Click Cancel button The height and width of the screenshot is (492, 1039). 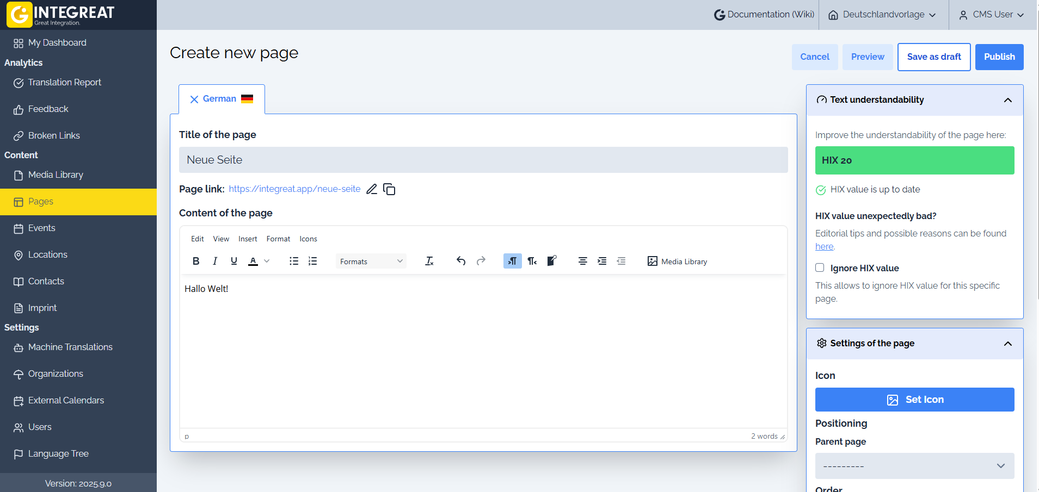(x=815, y=57)
